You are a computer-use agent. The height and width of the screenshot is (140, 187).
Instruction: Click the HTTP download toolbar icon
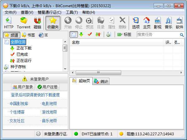pos(9,23)
